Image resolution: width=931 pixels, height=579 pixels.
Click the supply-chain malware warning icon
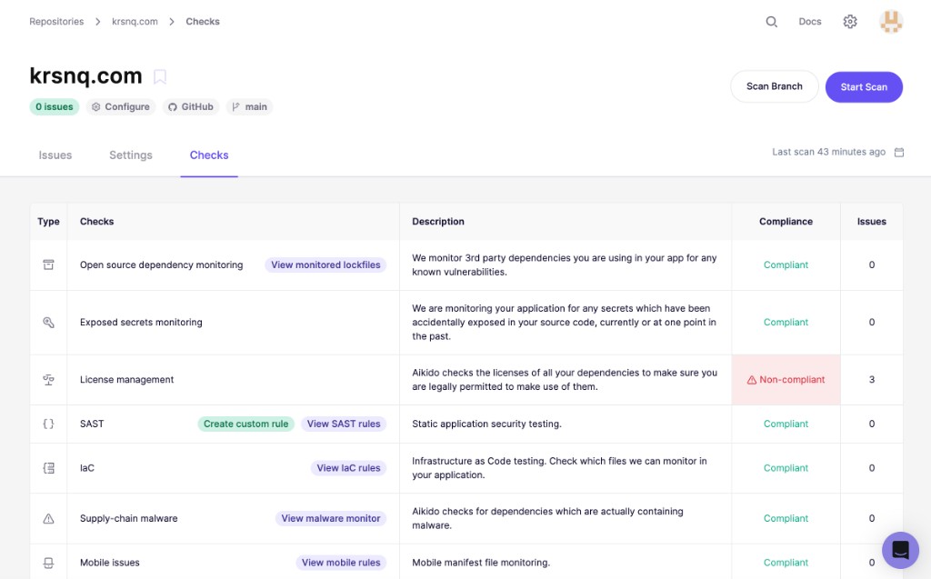pyautogui.click(x=49, y=518)
